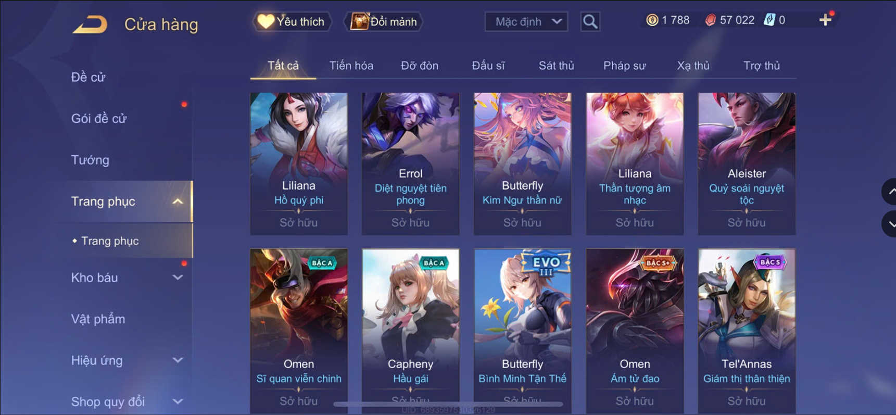Open the Liliana Hồ quý phi skin card
The height and width of the screenshot is (415, 896).
(299, 164)
